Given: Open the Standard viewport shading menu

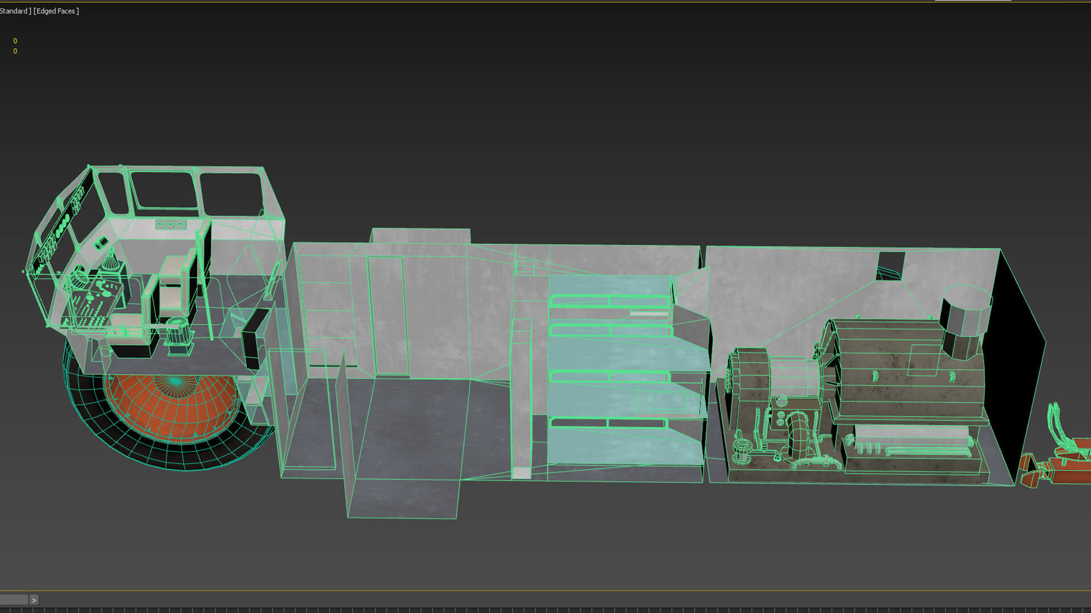Looking at the screenshot, I should tap(14, 11).
